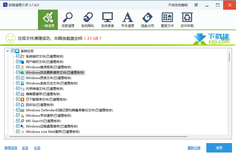Uncheck the 系统垃圾 parent checkbox
Screen dimensions: 236x156
pyautogui.click(x=13, y=51)
